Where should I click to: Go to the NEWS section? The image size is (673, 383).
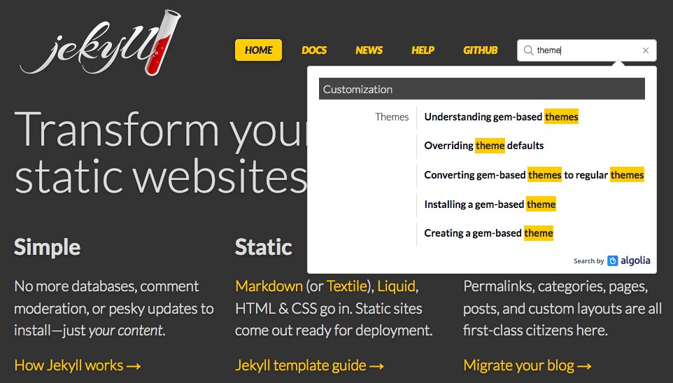click(369, 50)
